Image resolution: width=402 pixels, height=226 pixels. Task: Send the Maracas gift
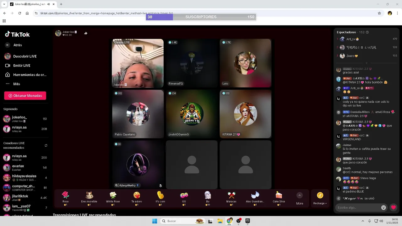(x=231, y=198)
